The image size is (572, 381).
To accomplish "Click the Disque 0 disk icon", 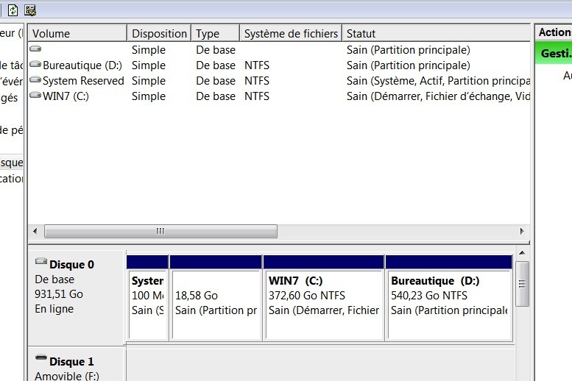I will (x=41, y=263).
